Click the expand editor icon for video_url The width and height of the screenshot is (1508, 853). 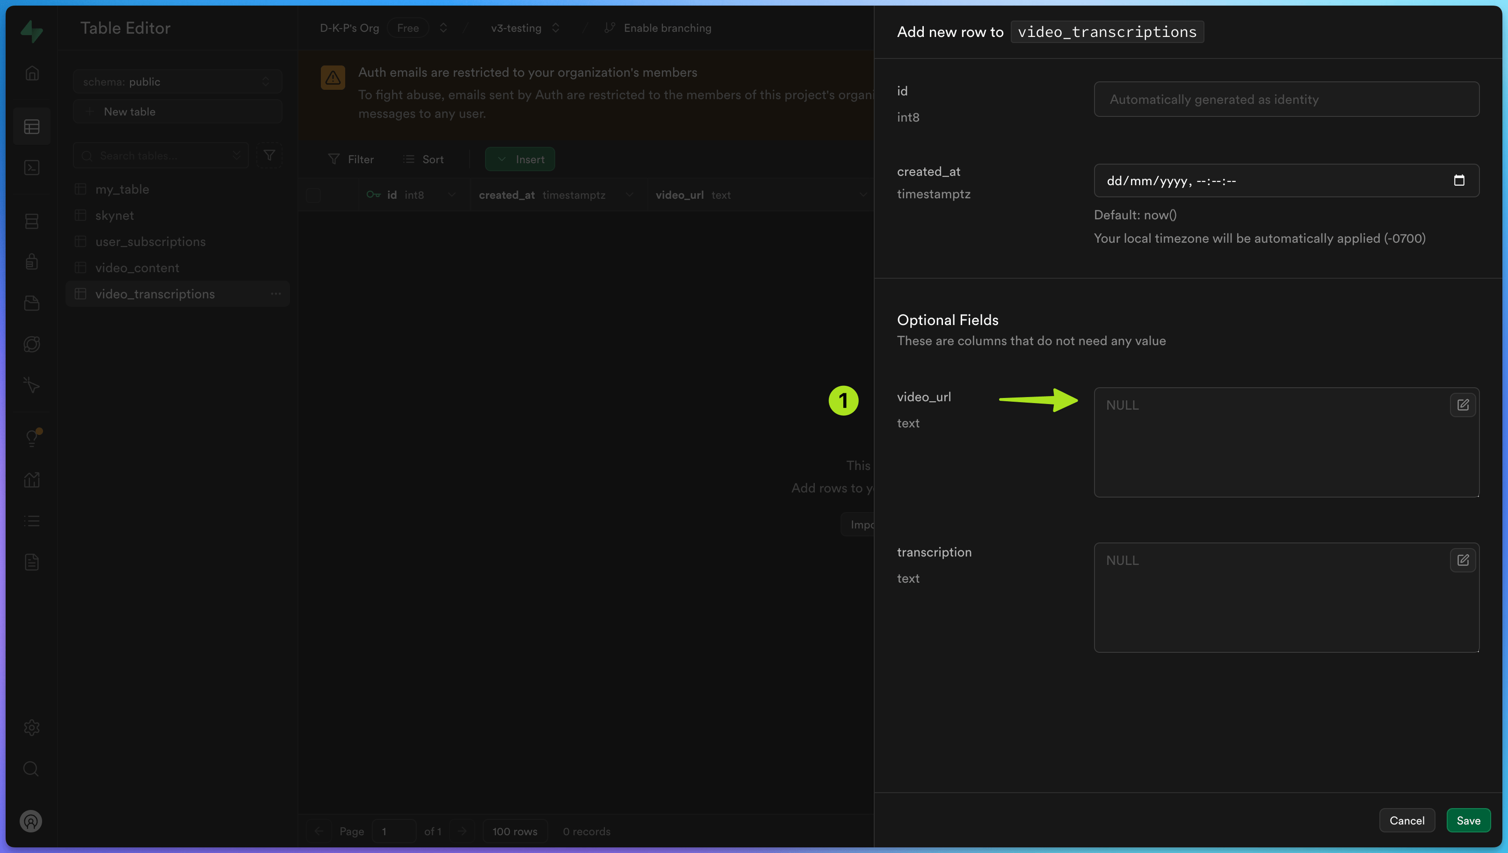pyautogui.click(x=1462, y=405)
